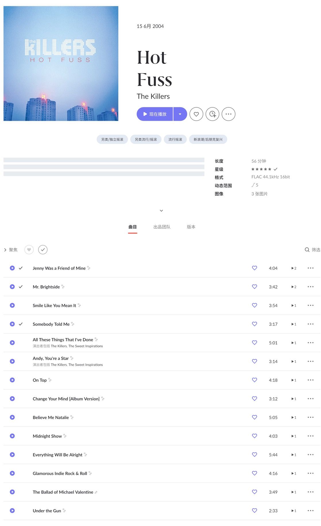Image resolution: width=321 pixels, height=526 pixels.
Task: Toggle the favorites-only heart filter near 聚焦
Action: pos(29,250)
